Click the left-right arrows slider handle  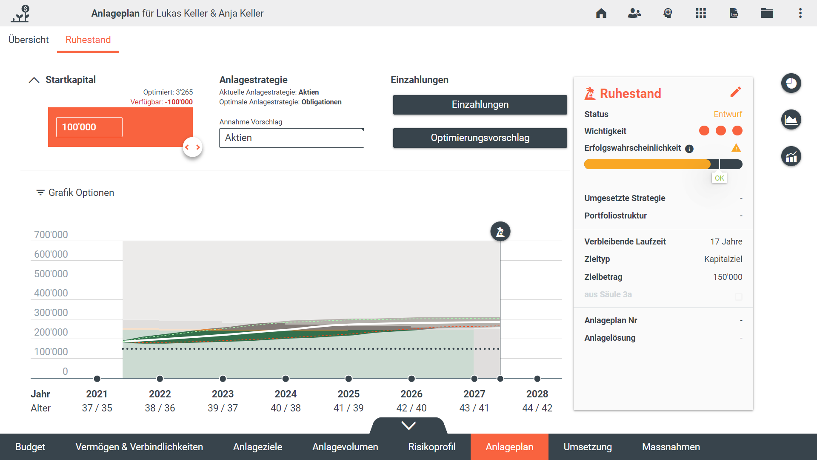192,147
